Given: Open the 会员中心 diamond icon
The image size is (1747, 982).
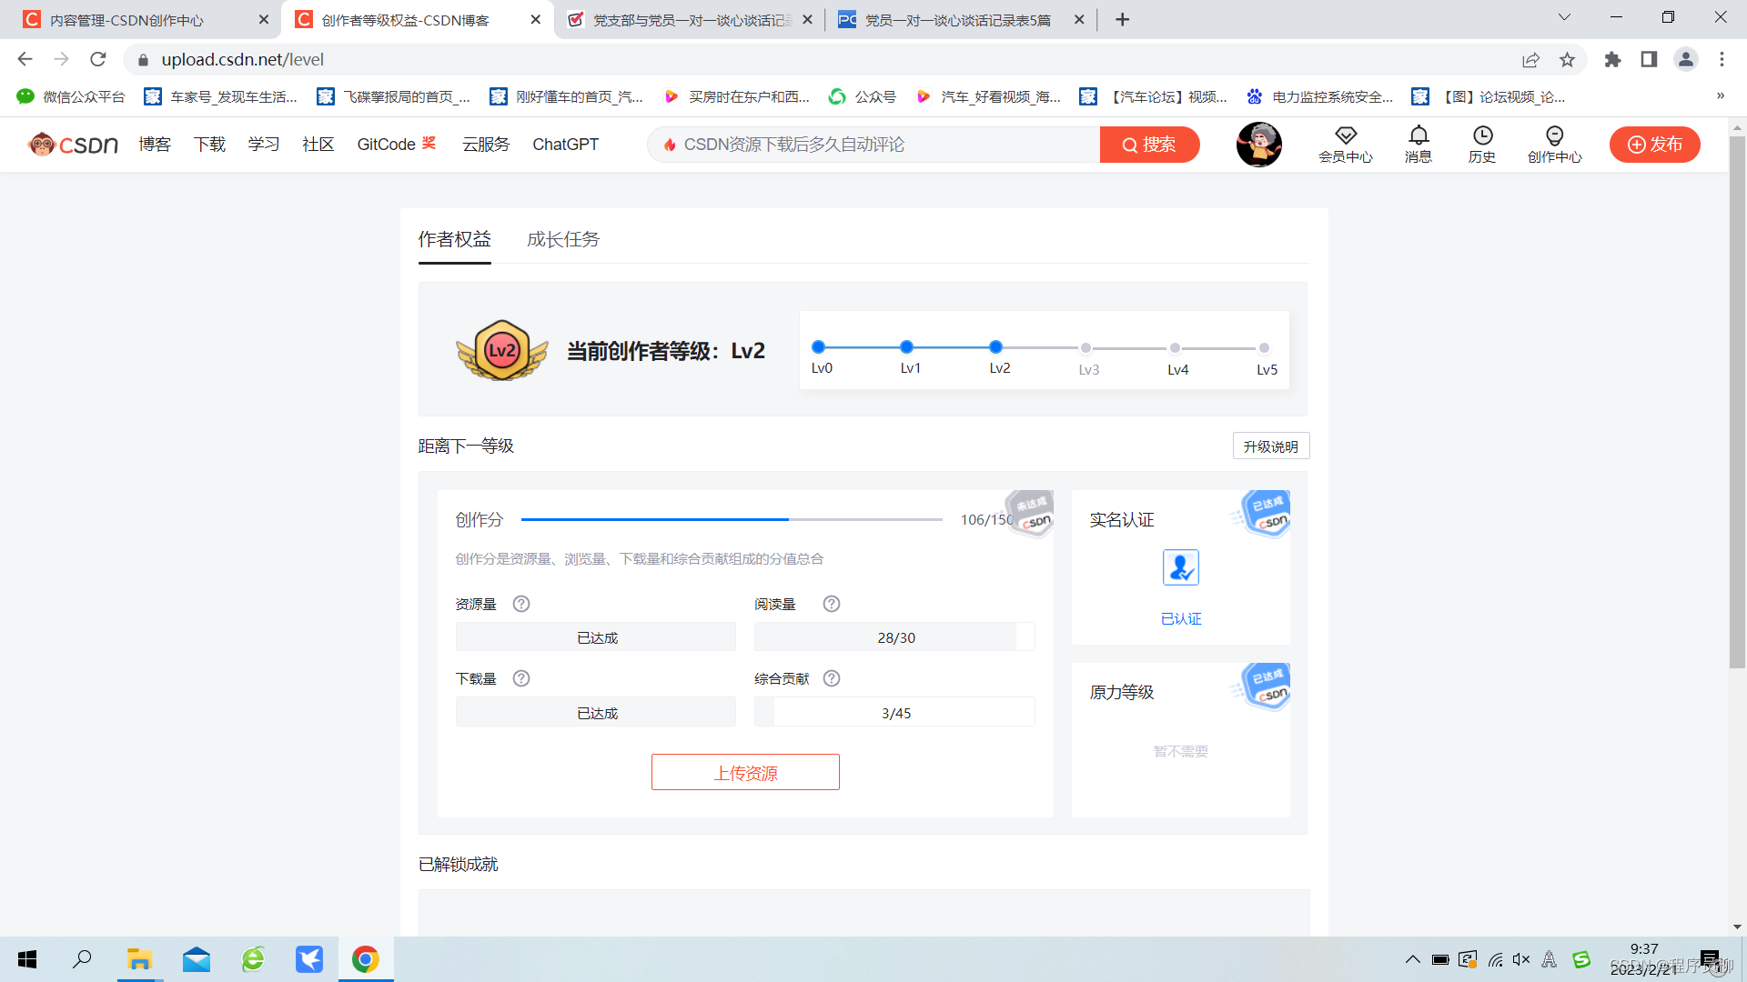Looking at the screenshot, I should (1346, 135).
